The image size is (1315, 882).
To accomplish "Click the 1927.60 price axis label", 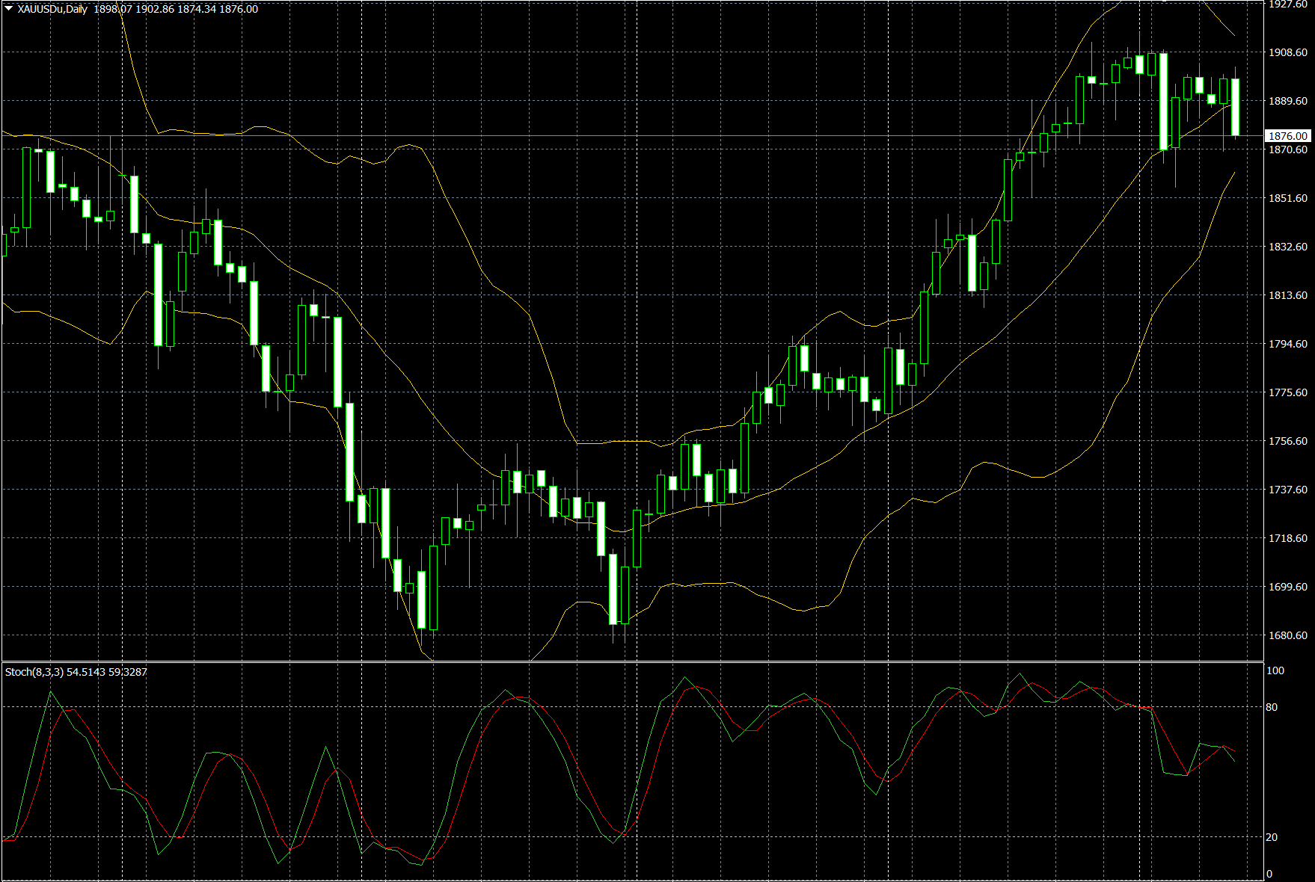I will tap(1288, 4).
